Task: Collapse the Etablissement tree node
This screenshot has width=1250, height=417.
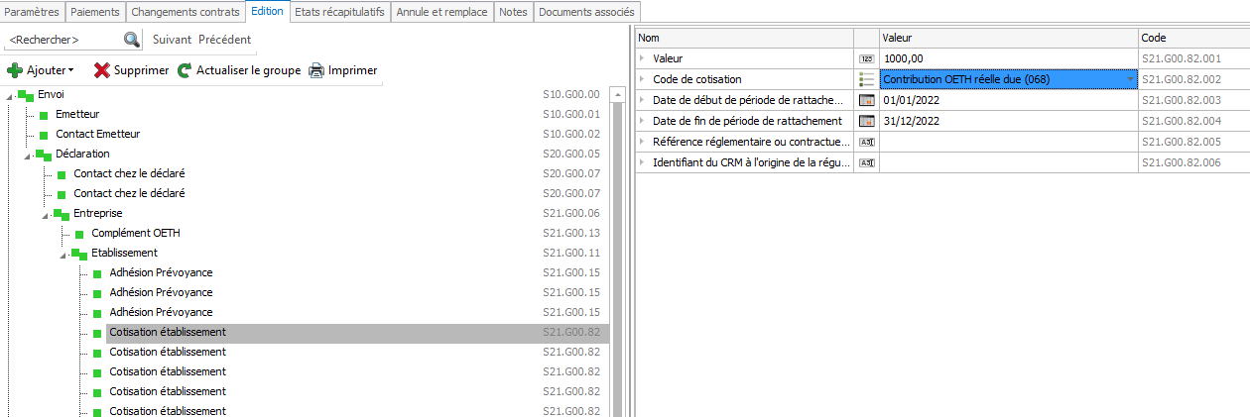Action: pos(63,255)
